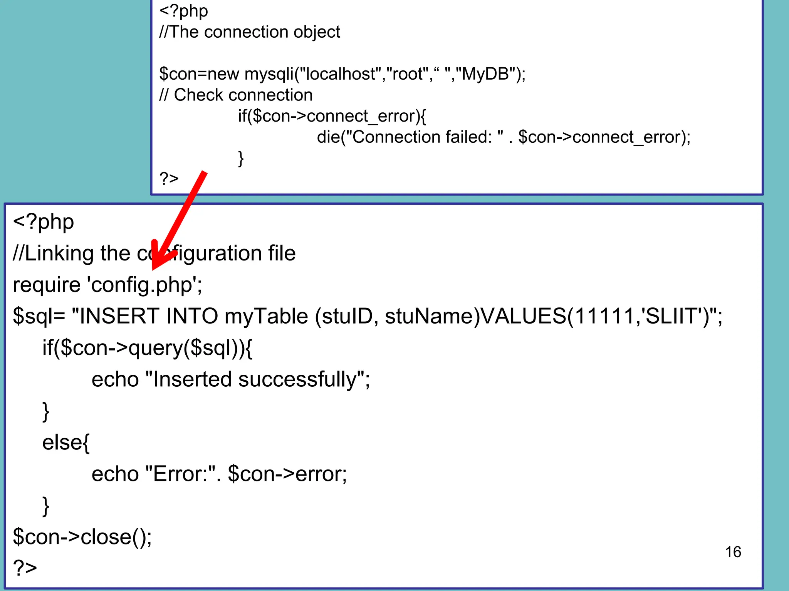This screenshot has height=591, width=789.
Task: Click the new mysqli connection line
Action: click(x=342, y=74)
